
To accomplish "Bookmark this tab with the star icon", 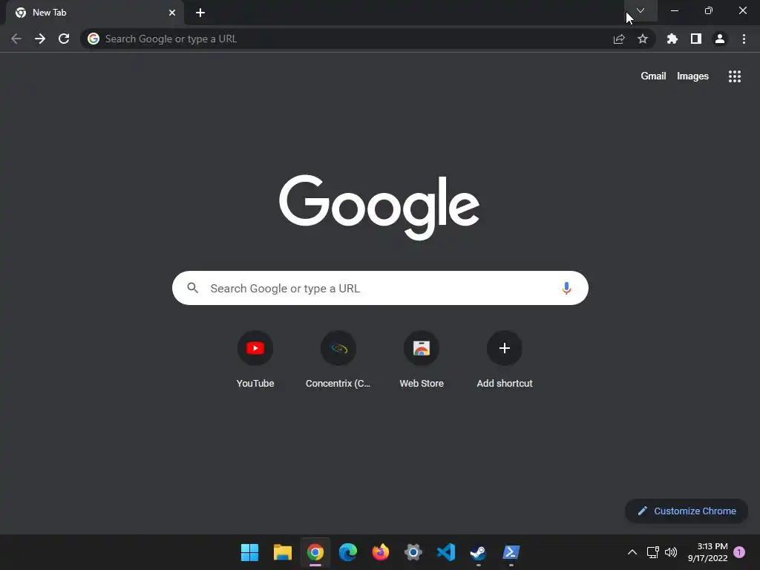I will point(643,39).
